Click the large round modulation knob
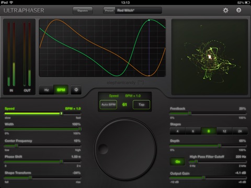 pyautogui.click(x=125, y=149)
